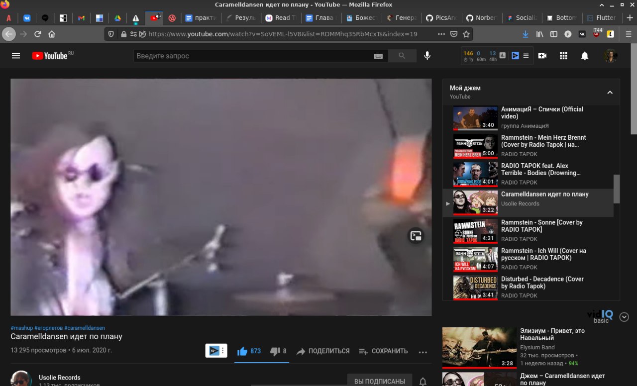The width and height of the screenshot is (637, 386).
Task: Open the on-screen keyboard in search box
Action: pos(378,56)
